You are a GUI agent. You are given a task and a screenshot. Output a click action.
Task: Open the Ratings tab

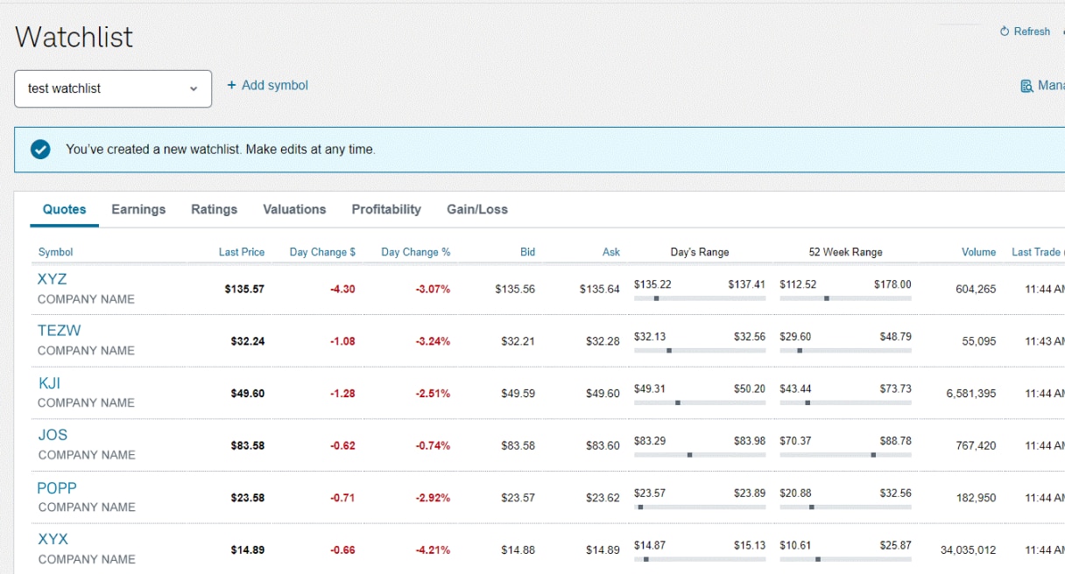coord(214,209)
